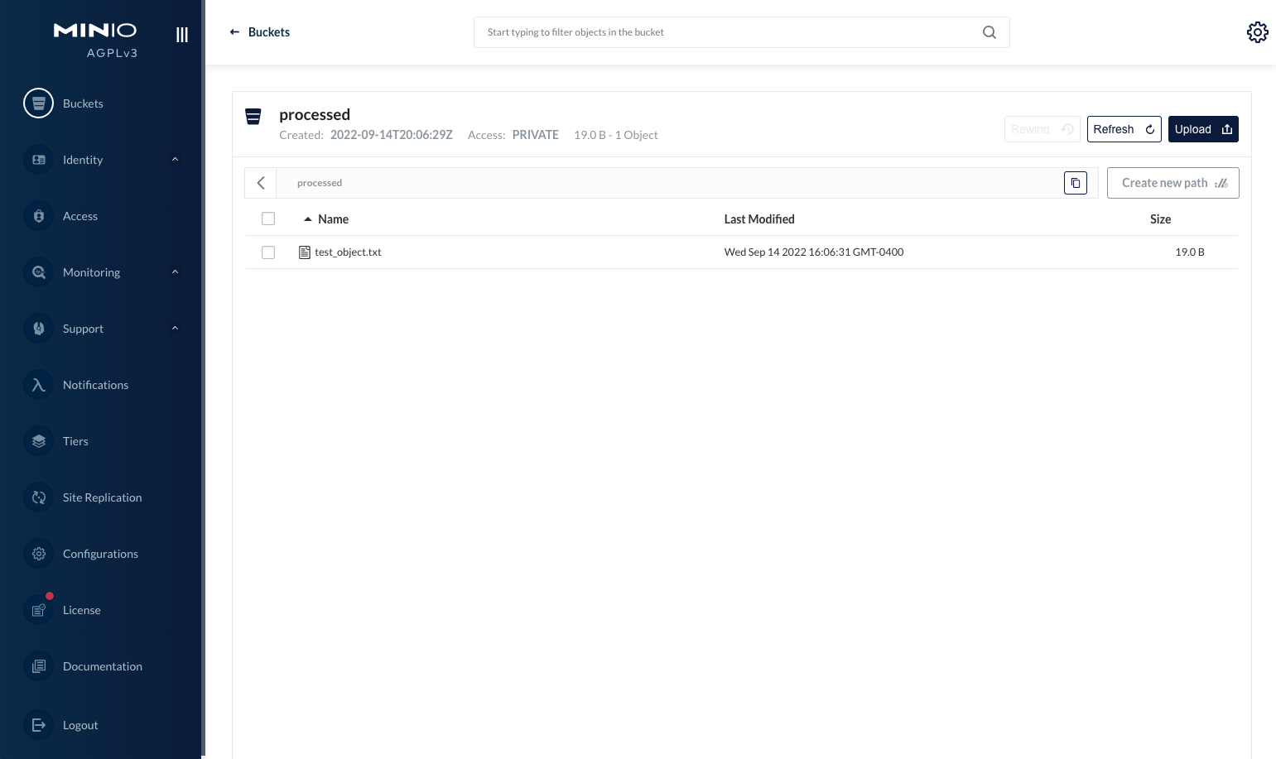
Task: Copy the bucket path with the copy icon
Action: 1075,183
